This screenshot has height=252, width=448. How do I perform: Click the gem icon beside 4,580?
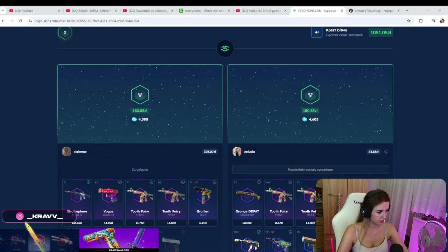pos(134,119)
